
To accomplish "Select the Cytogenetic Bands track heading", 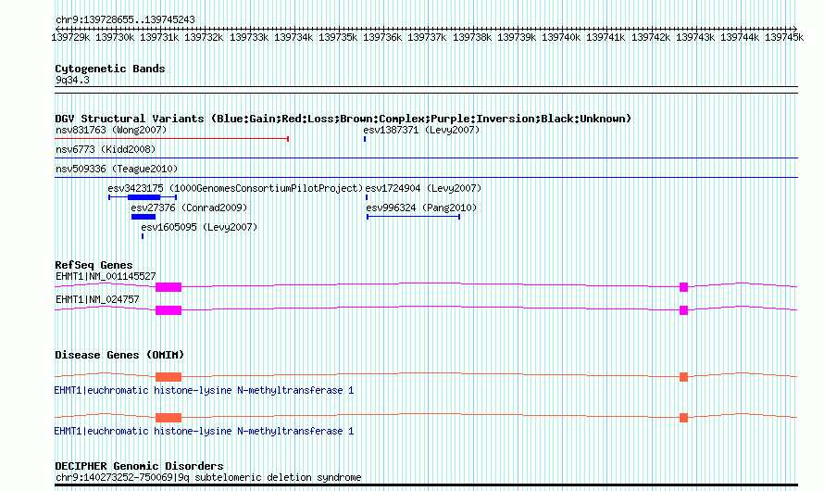I will click(x=110, y=69).
